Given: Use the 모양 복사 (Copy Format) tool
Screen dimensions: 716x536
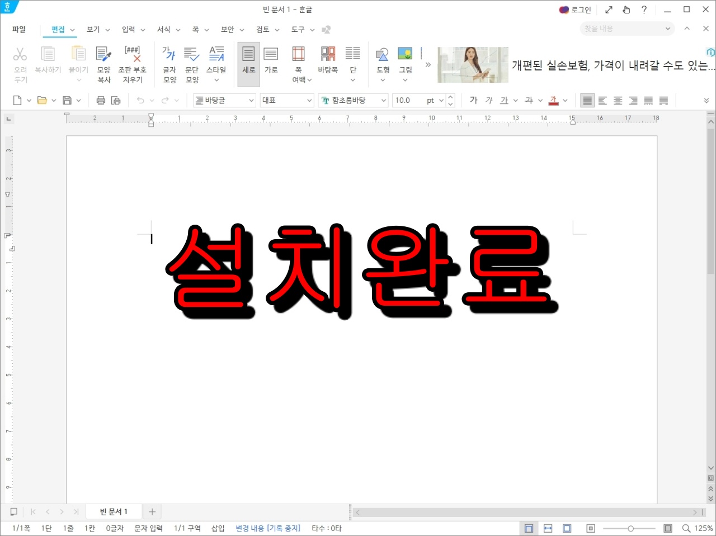Looking at the screenshot, I should [103, 61].
